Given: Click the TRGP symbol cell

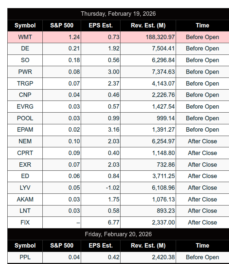Looking at the screenshot, I should coord(25,83).
